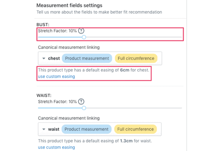Click the 'waist' label in linking box
Screen dimensions: 224x151
(x=54, y=129)
